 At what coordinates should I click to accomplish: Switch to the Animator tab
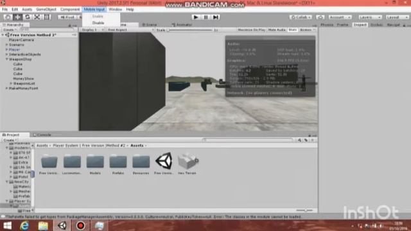click(x=182, y=24)
